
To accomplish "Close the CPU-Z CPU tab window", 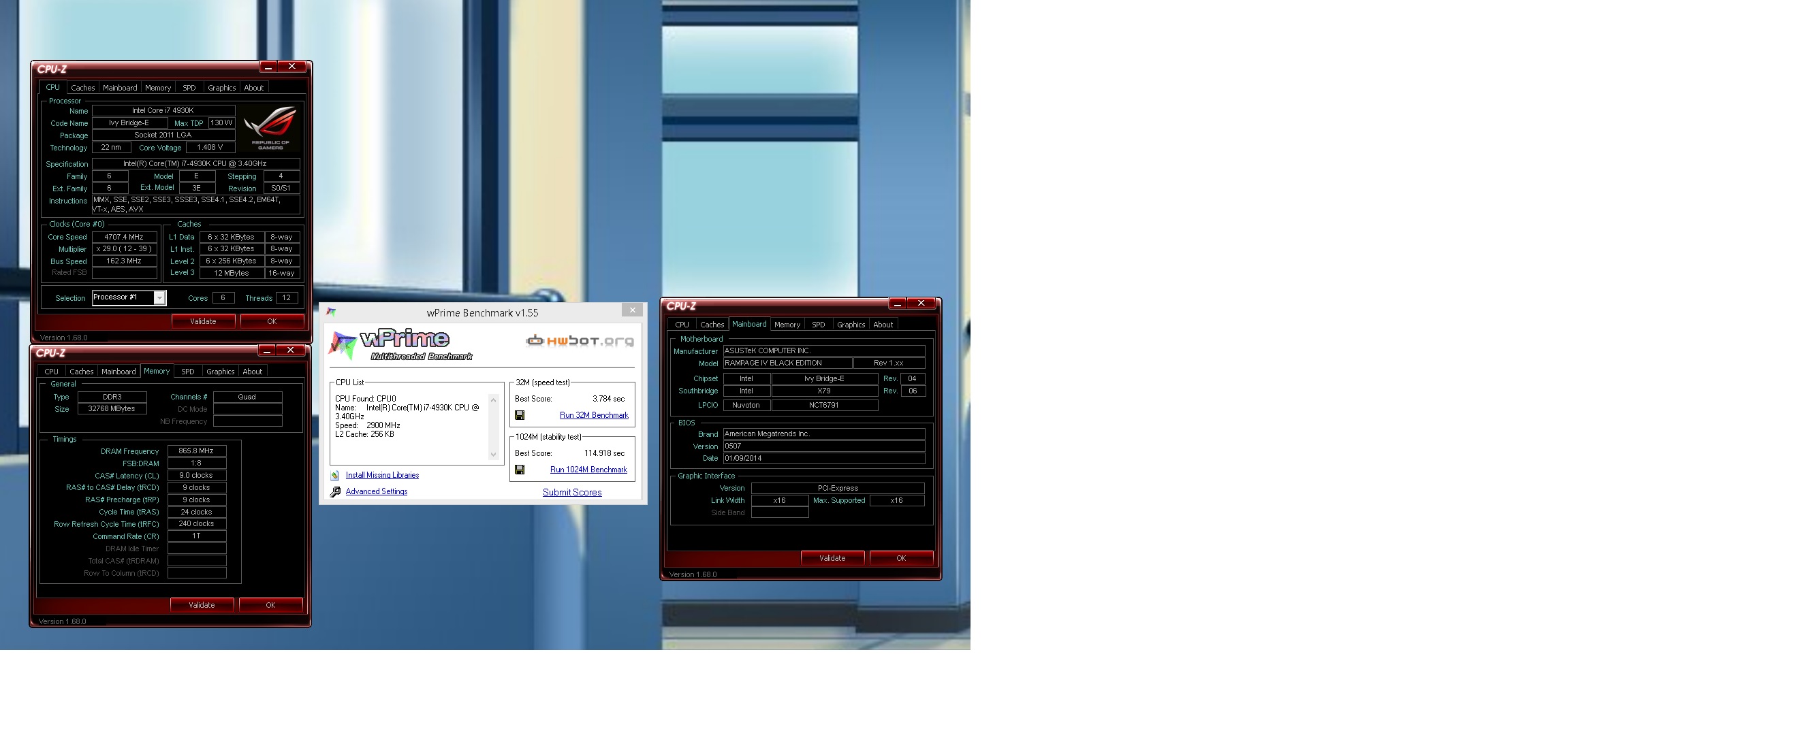I will coord(291,67).
